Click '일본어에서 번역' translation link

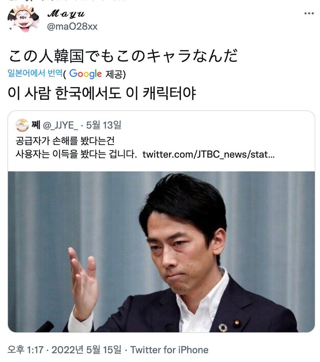pyautogui.click(x=35, y=73)
